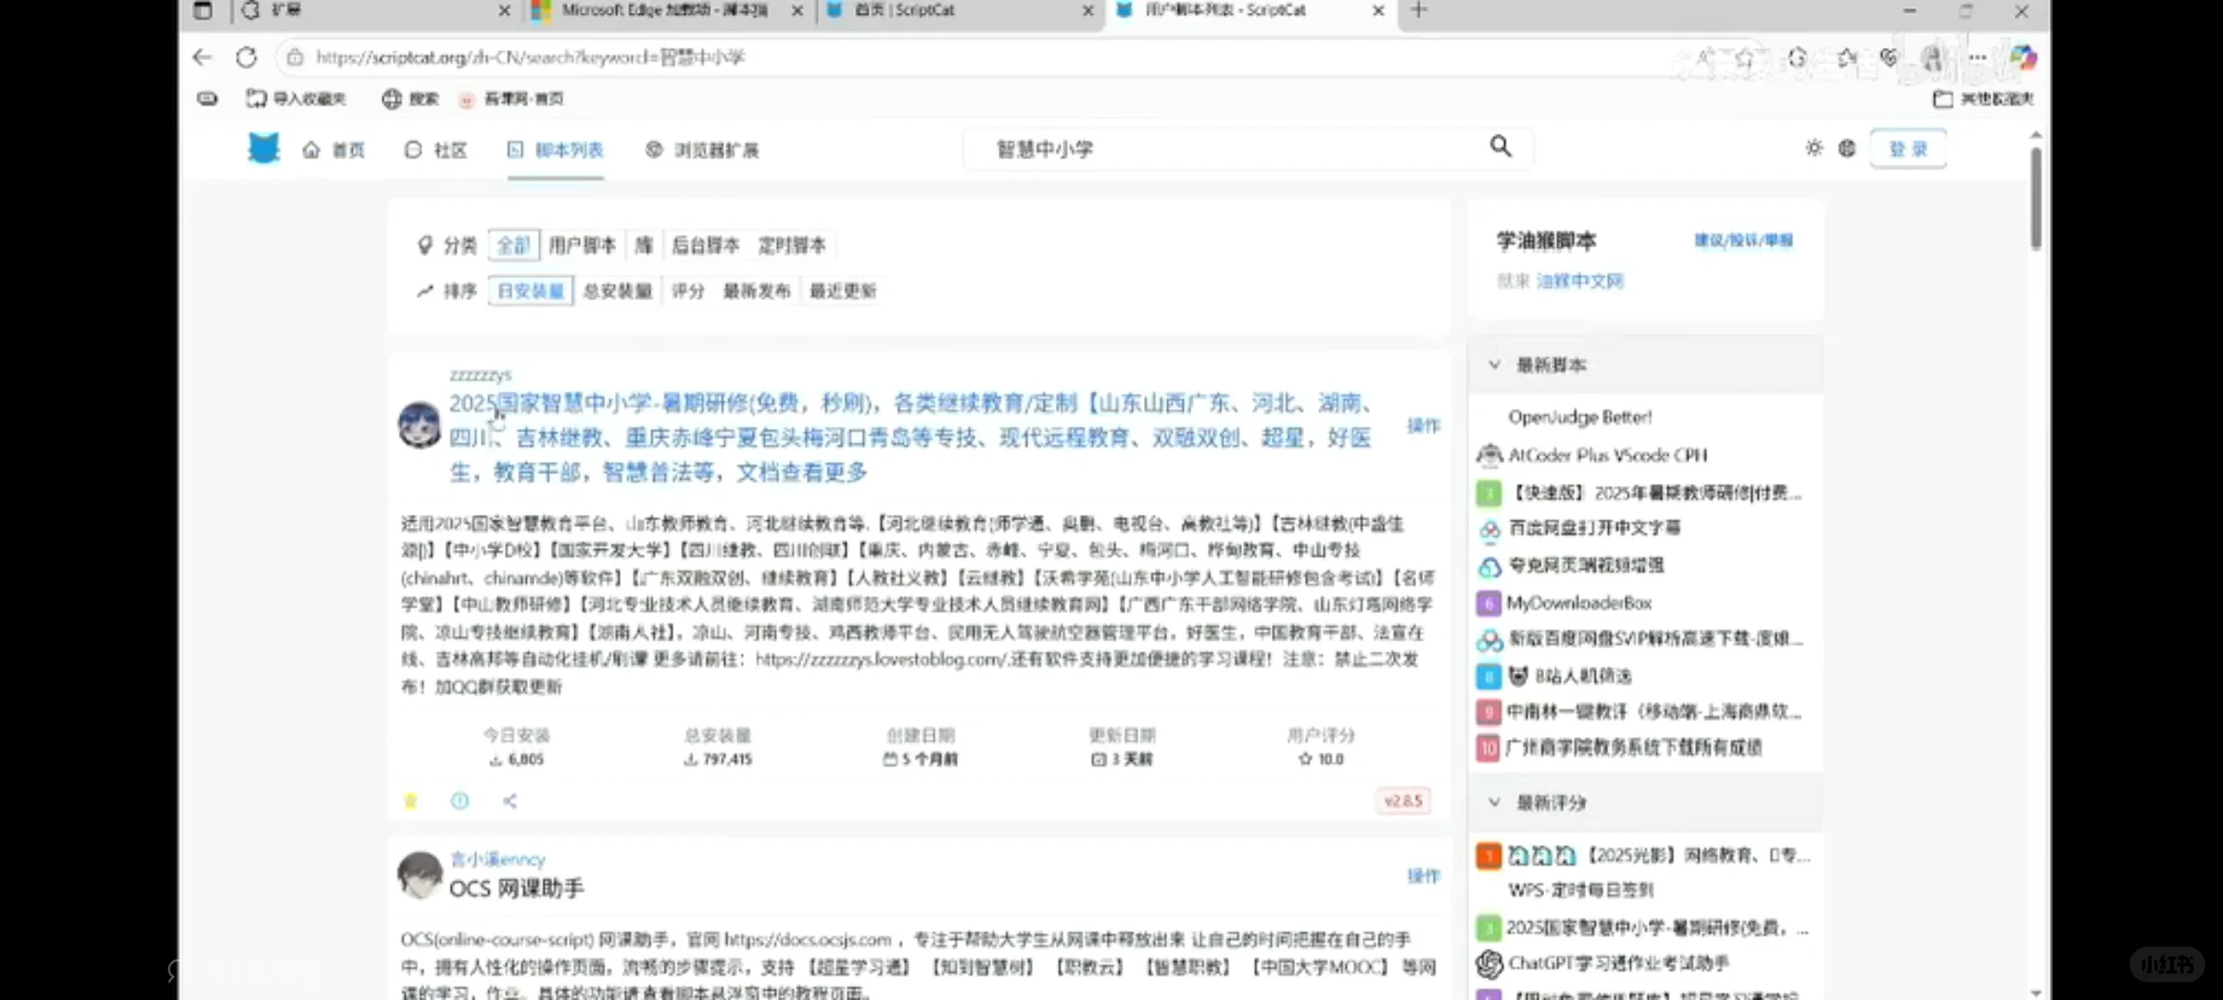The image size is (2223, 1000).
Task: Favorite the 智慧中小学 script via star icon
Action: 411,801
